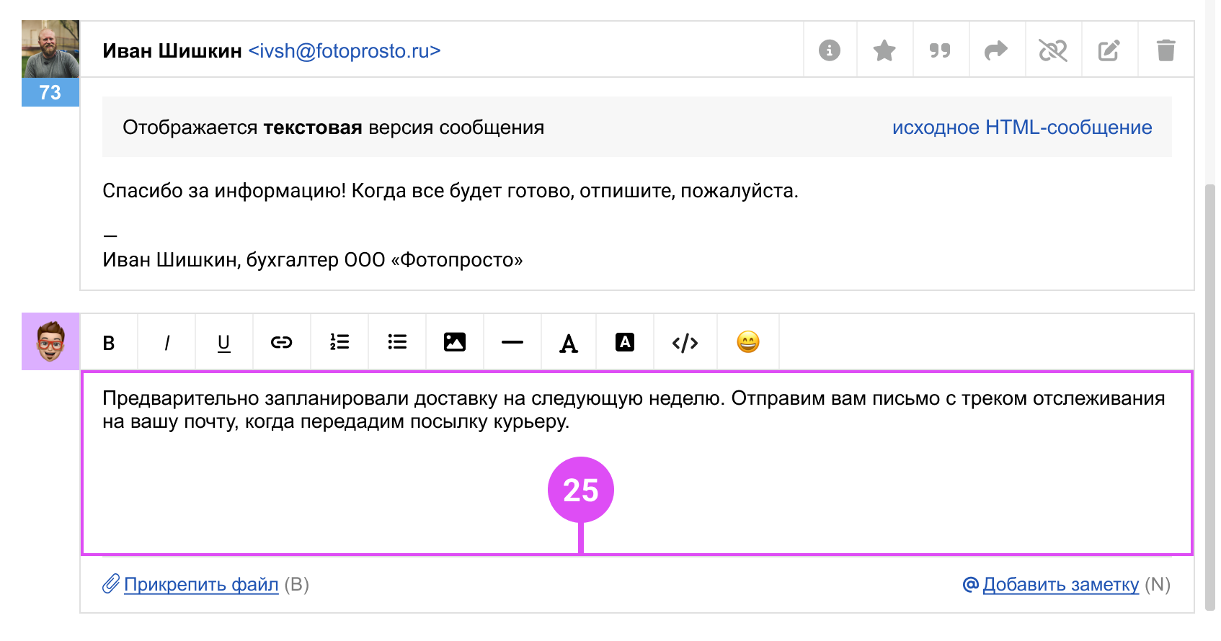
Task: Star the message from Иван Шишкин
Action: point(884,50)
